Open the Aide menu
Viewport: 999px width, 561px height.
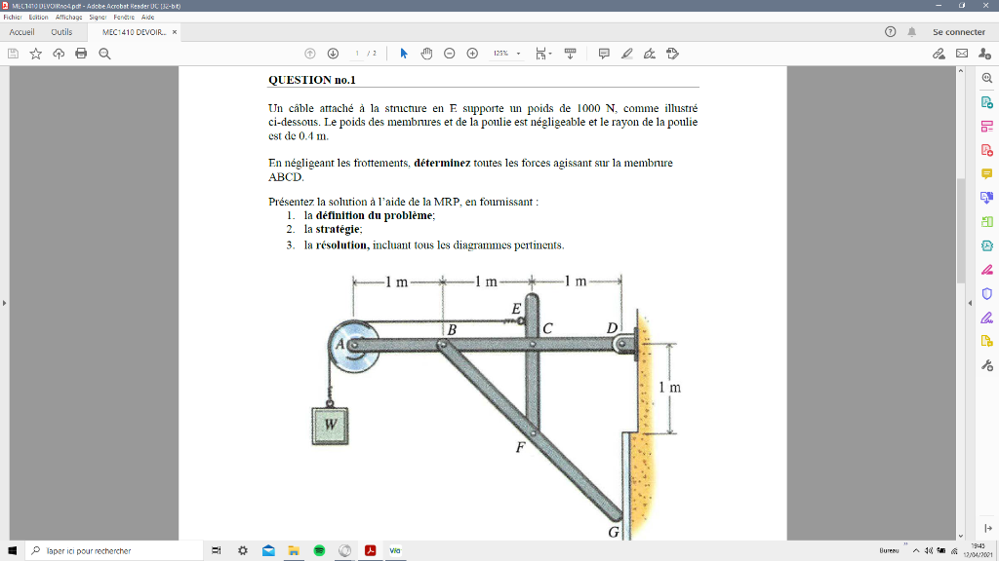(x=148, y=18)
